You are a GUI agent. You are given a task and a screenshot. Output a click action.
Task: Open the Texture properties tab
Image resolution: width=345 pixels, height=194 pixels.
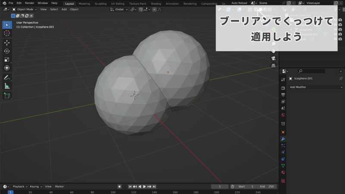pyautogui.click(x=283, y=181)
